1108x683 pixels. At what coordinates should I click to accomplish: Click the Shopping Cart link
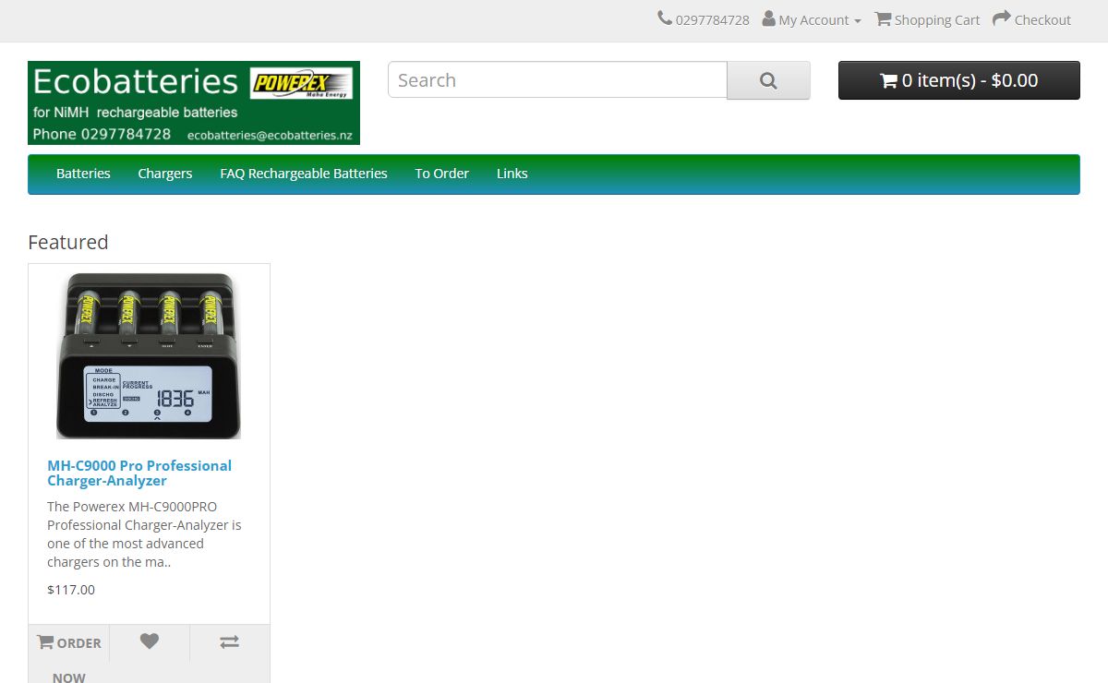click(927, 19)
